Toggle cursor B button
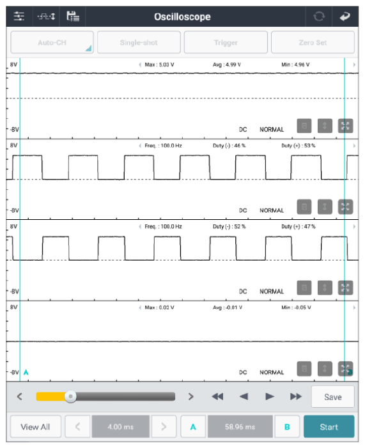Screen dimensions: 365x448 (287, 427)
